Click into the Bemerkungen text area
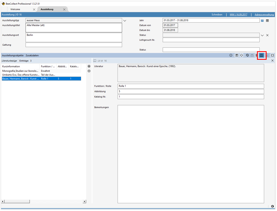The height and width of the screenshot is (211, 277). 191,154
